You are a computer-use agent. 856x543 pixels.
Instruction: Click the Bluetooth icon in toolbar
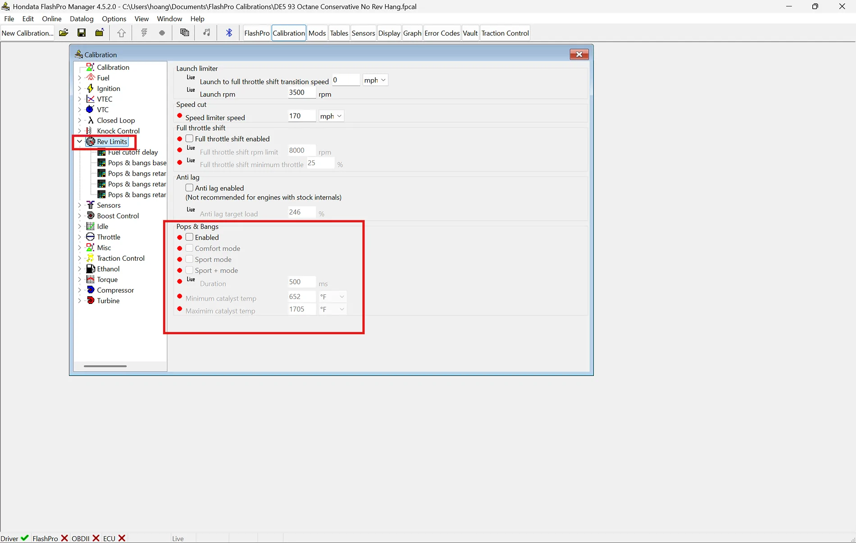229,33
